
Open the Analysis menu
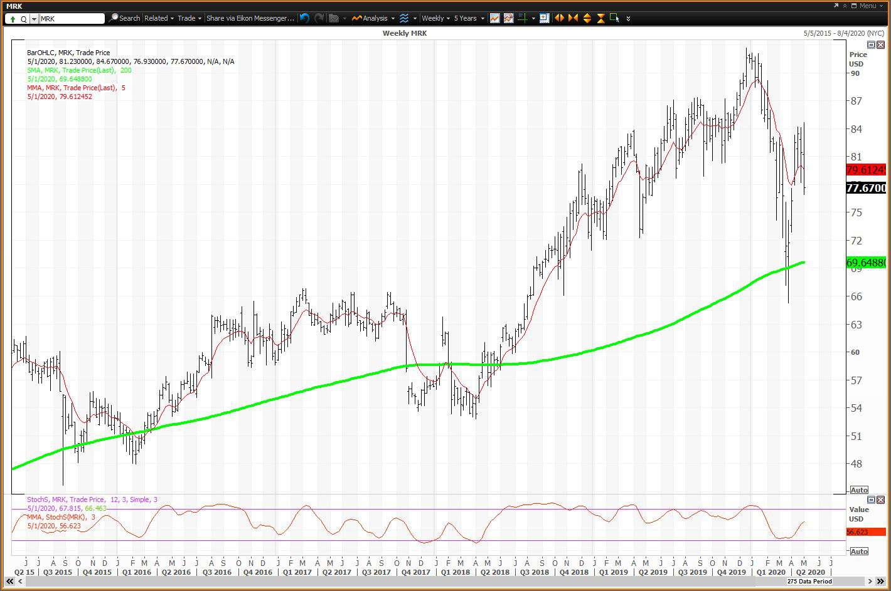(373, 18)
